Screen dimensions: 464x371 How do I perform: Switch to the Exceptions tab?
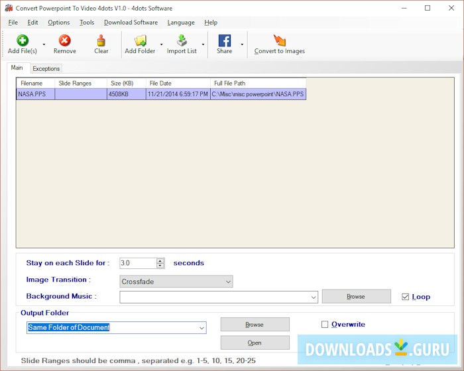pos(46,69)
